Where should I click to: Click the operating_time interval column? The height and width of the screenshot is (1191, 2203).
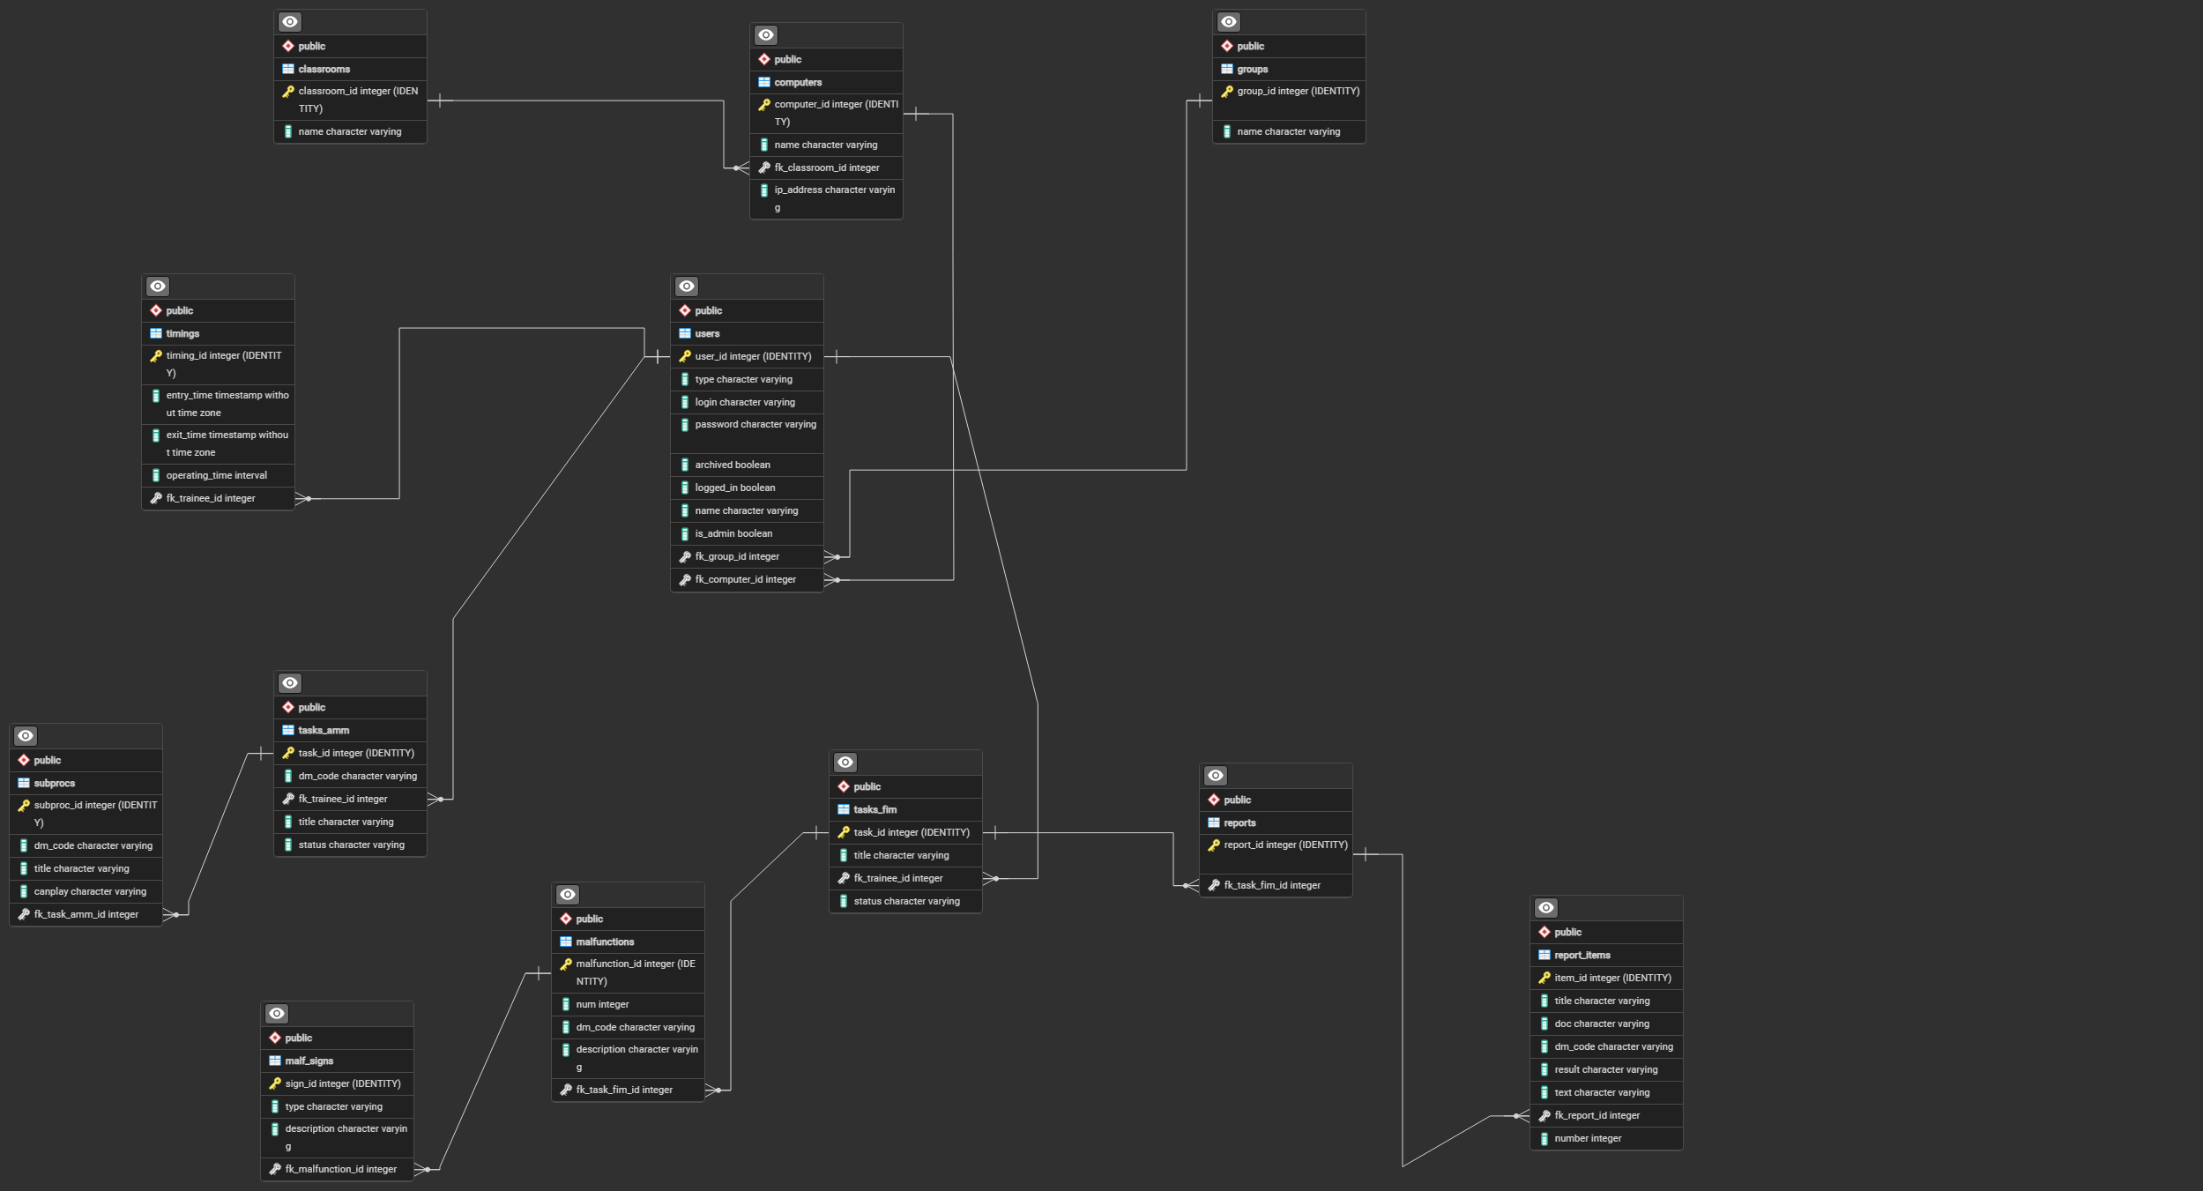(x=216, y=475)
